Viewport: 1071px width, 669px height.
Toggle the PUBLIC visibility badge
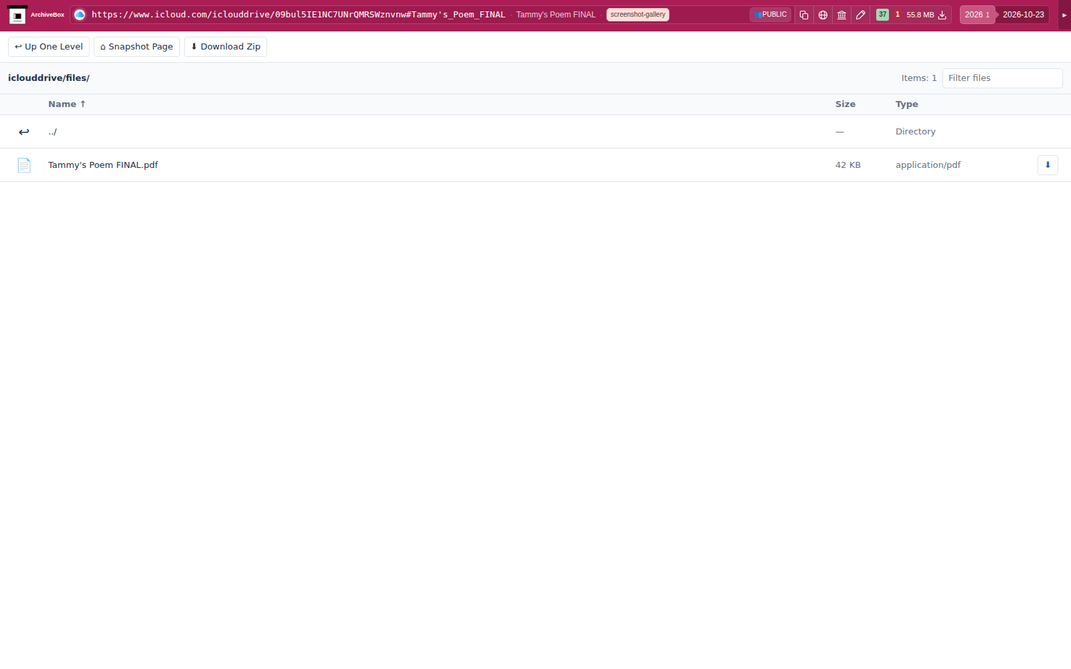[x=770, y=15]
